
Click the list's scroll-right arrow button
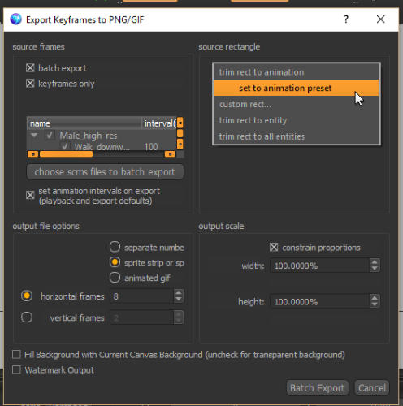(170, 154)
